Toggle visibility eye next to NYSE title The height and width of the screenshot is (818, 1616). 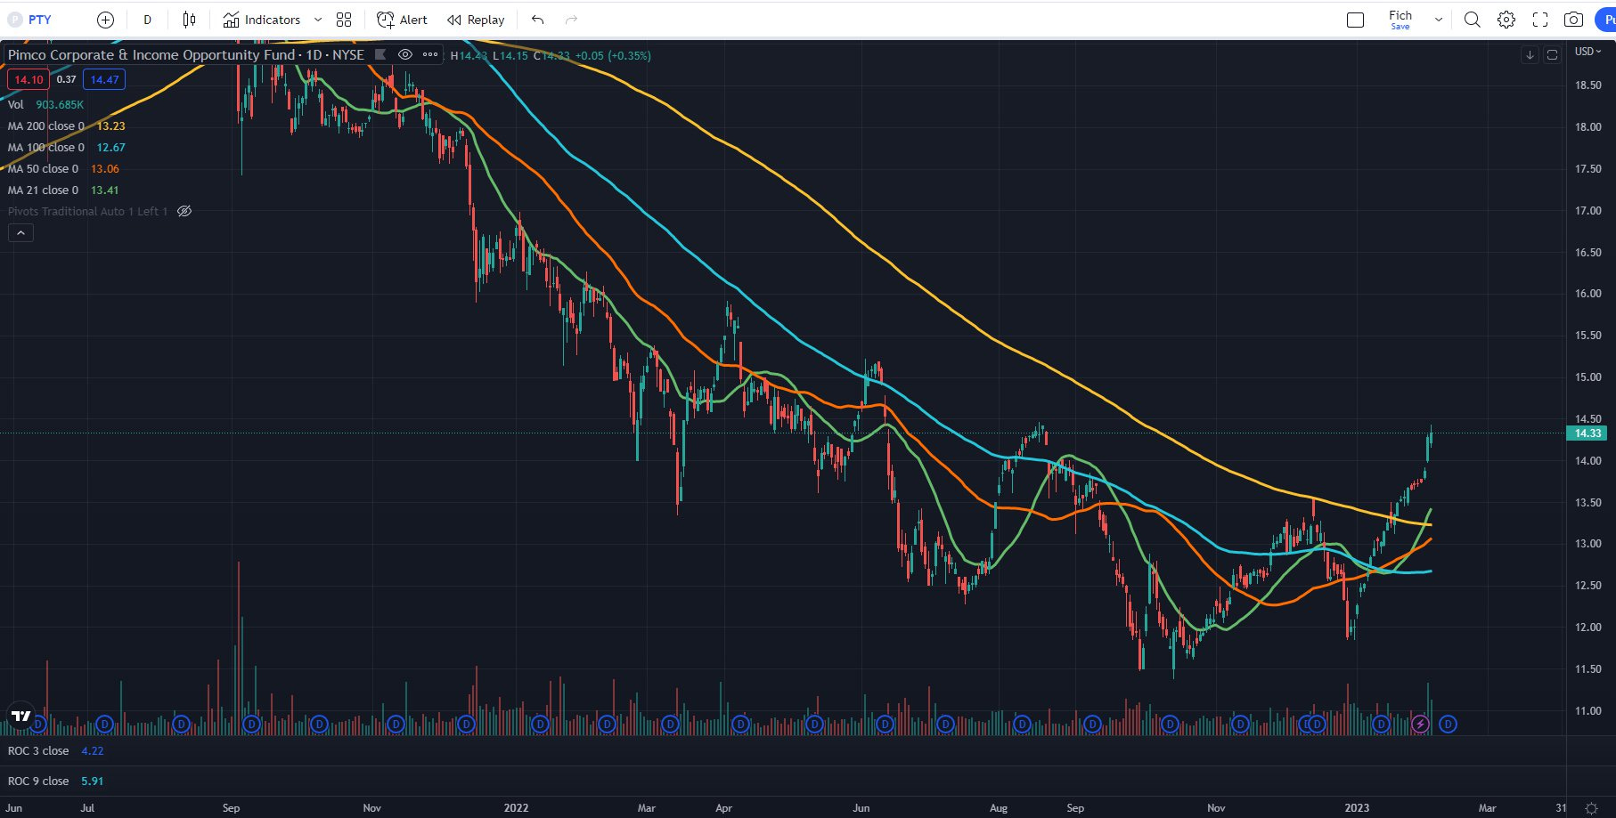tap(404, 54)
